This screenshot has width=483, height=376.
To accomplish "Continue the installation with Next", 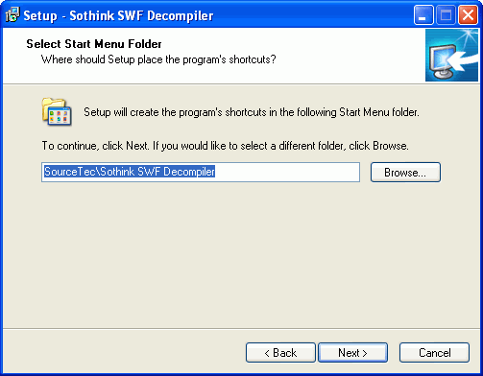I will click(x=352, y=353).
